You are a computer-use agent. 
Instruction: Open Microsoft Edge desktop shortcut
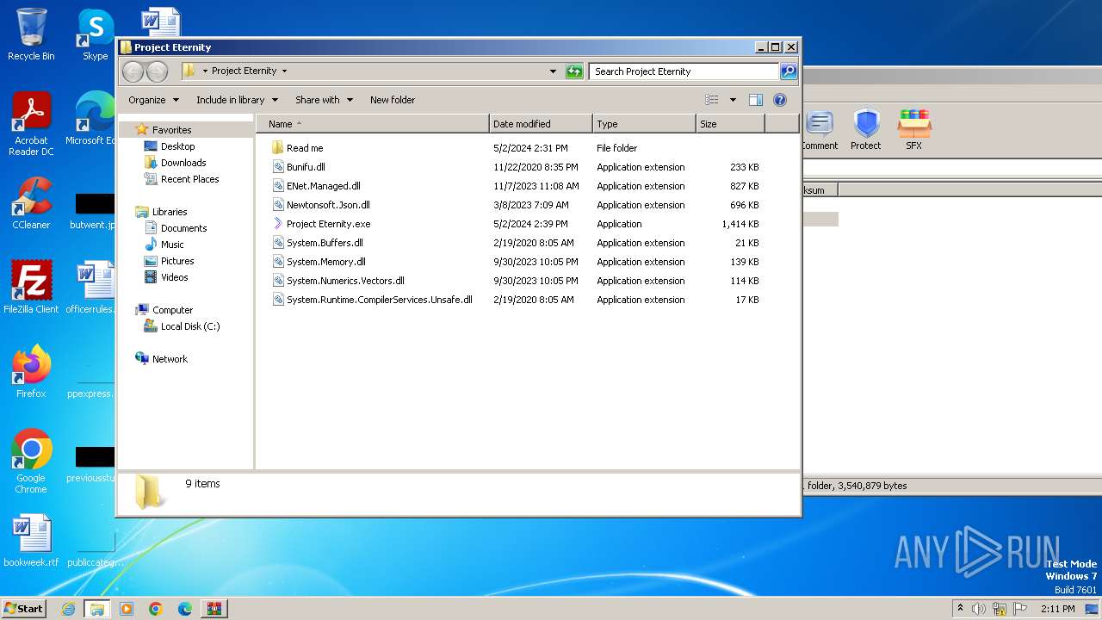(90, 119)
